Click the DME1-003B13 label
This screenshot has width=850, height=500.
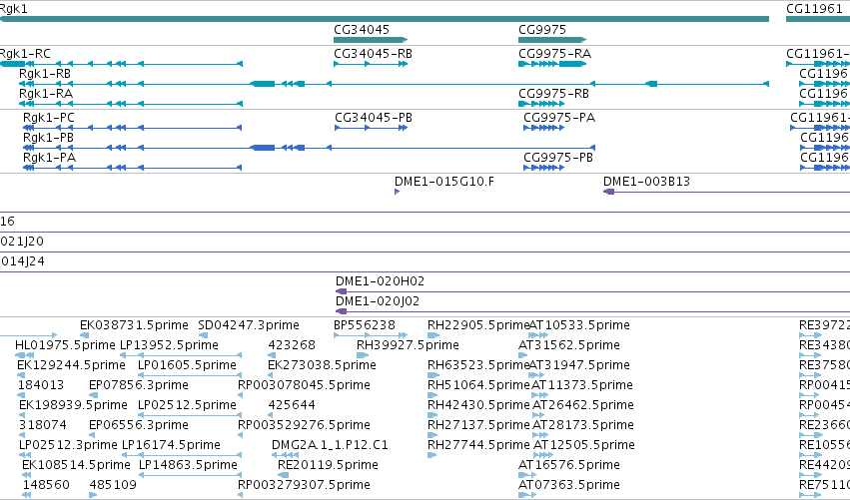coord(646,182)
